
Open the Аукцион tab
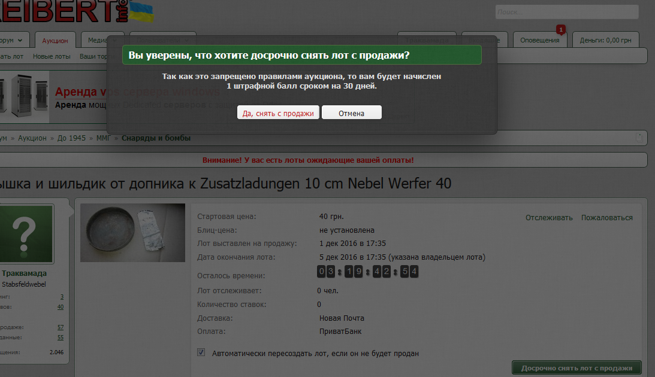click(x=55, y=41)
